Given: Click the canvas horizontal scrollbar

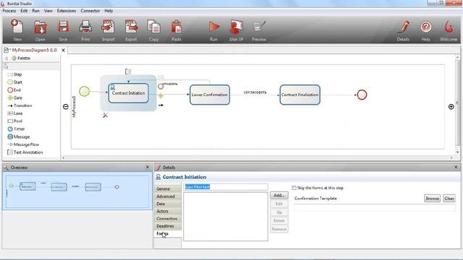Looking at the screenshot, I should pyautogui.click(x=257, y=158).
